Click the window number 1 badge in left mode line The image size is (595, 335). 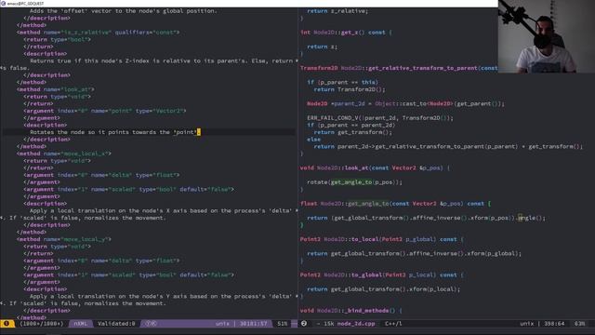pyautogui.click(x=7, y=324)
